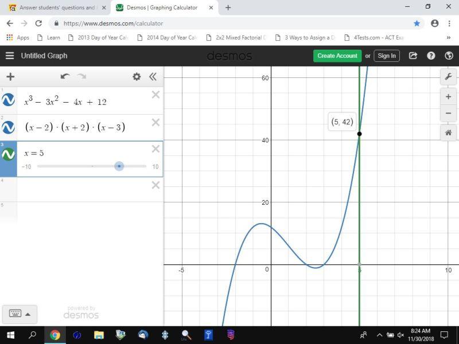Go forward in the browser
Screen dimensions: 459x344
tap(24, 24)
